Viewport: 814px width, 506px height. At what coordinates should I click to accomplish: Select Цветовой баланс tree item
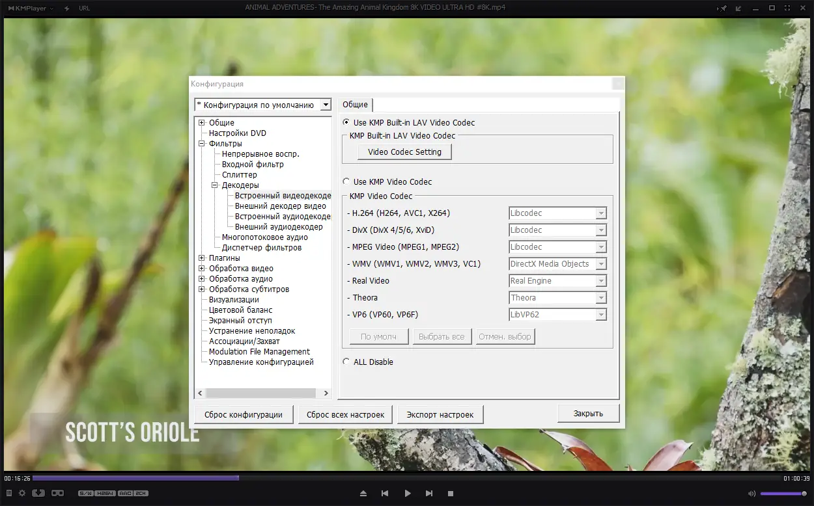tap(241, 310)
